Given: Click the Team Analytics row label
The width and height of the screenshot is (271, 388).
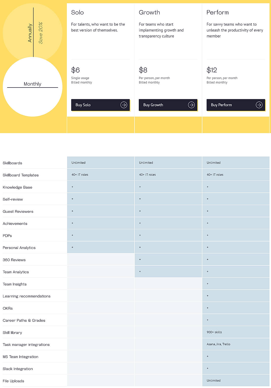Looking at the screenshot, I should pos(16,272).
